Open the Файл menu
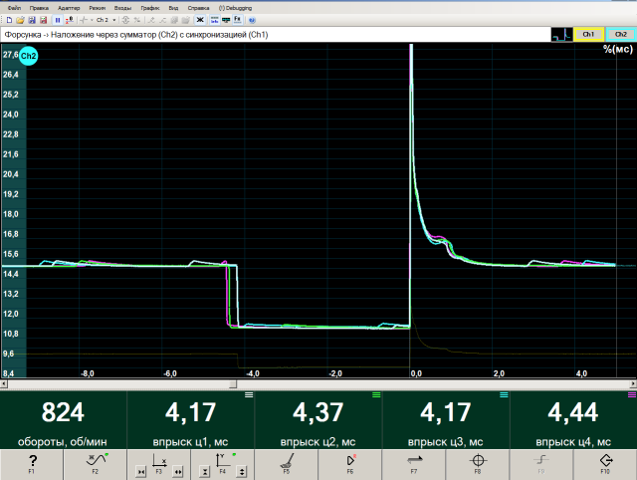This screenshot has height=480, width=637. click(13, 7)
